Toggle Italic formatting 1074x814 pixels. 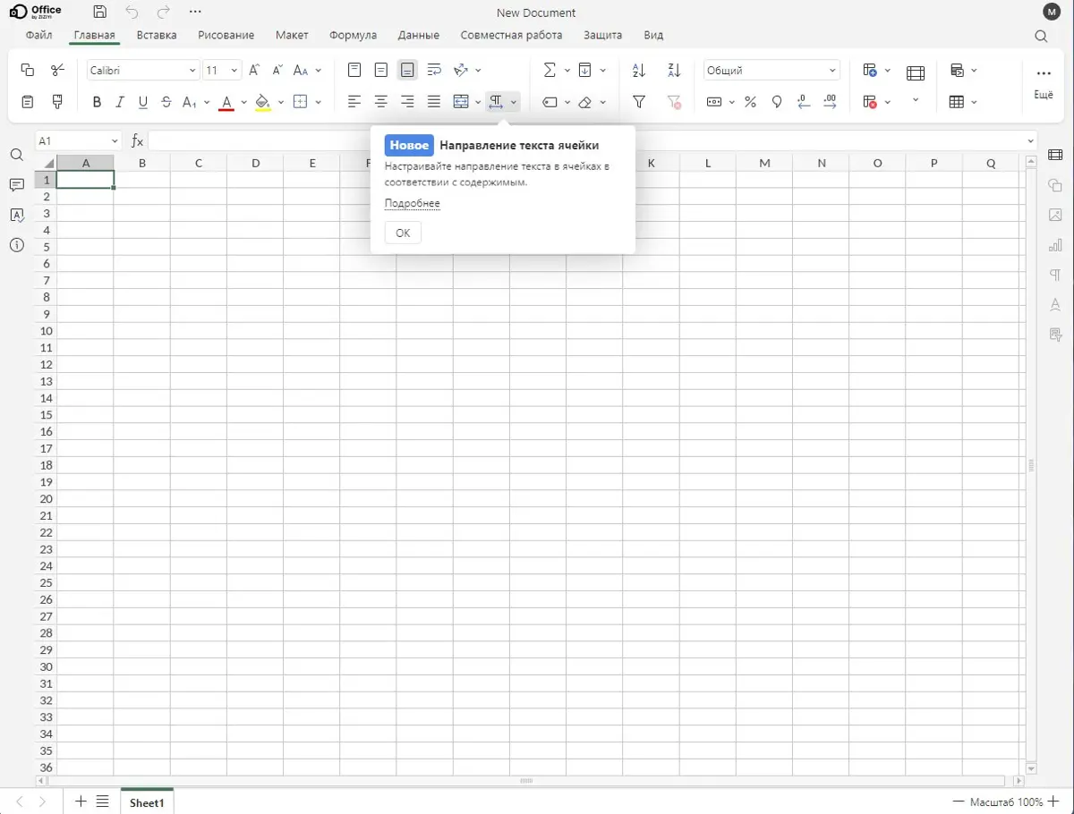click(120, 102)
